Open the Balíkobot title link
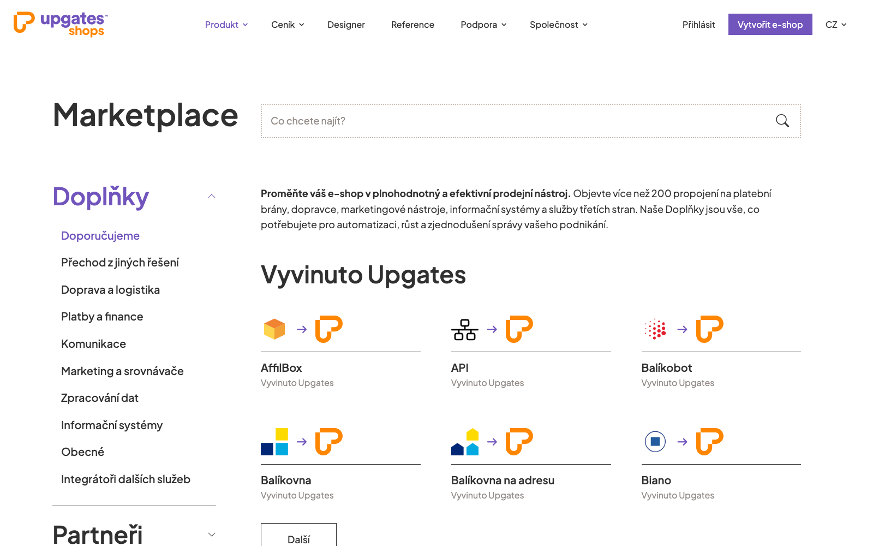The width and height of the screenshot is (873, 546). (x=667, y=368)
